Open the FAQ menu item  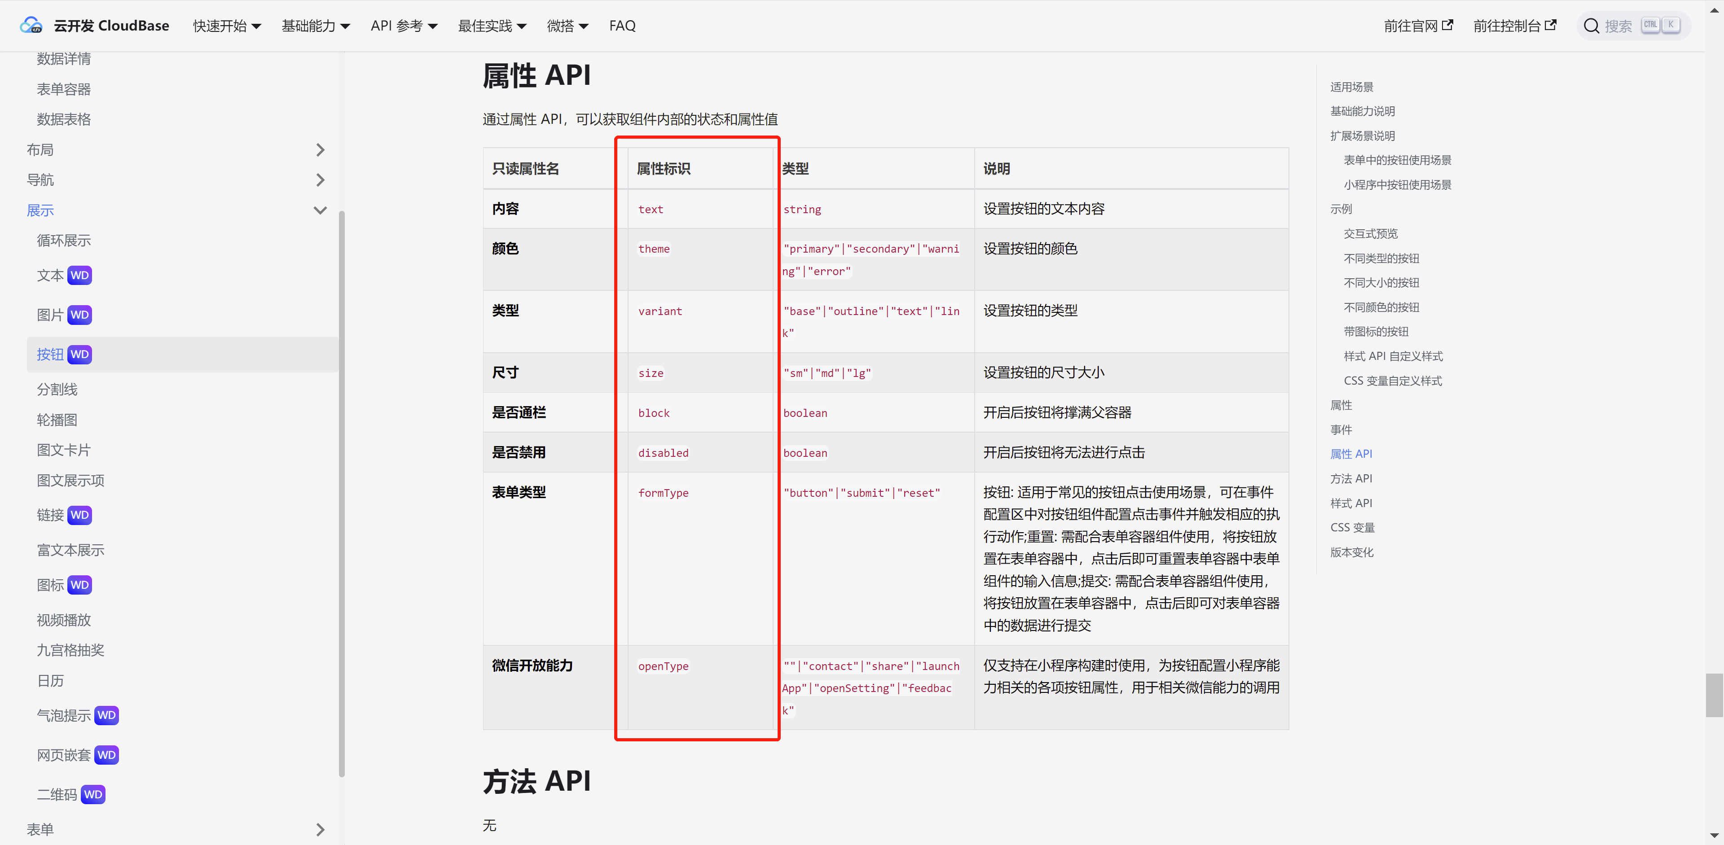pyautogui.click(x=622, y=26)
